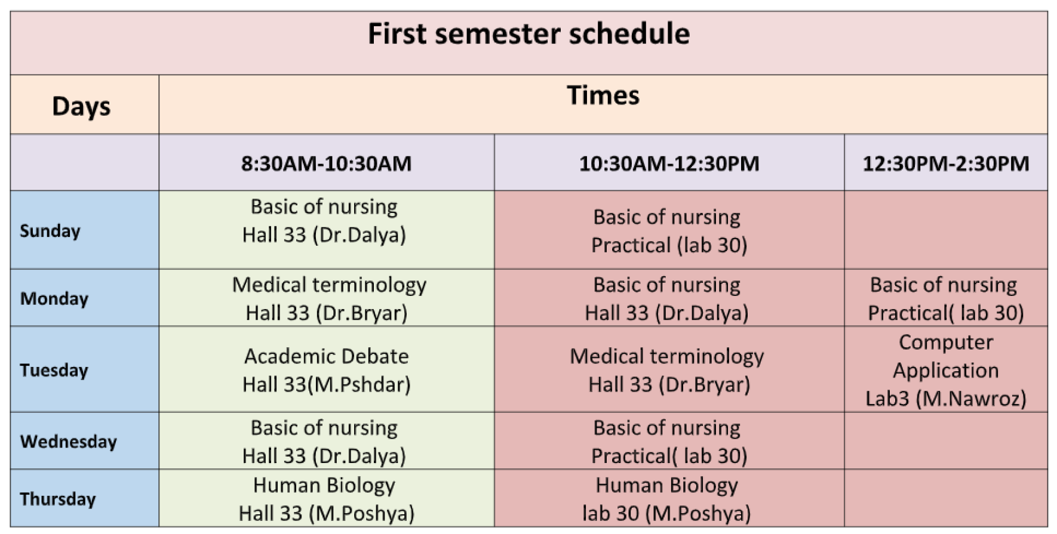
Task: Select the Days header cell
Action: [85, 104]
